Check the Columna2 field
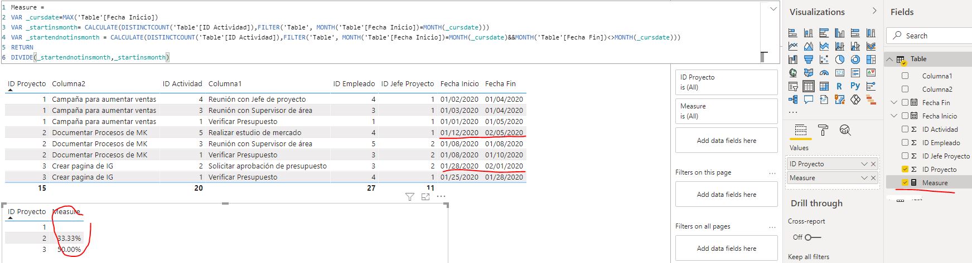Viewport: 972px width, 263px height. tap(905, 89)
